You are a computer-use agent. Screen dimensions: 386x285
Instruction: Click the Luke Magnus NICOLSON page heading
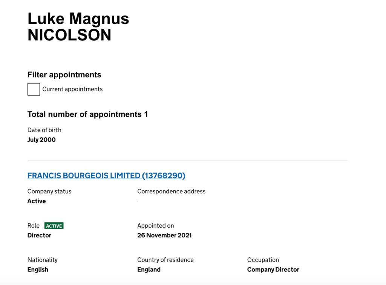pyautogui.click(x=78, y=27)
